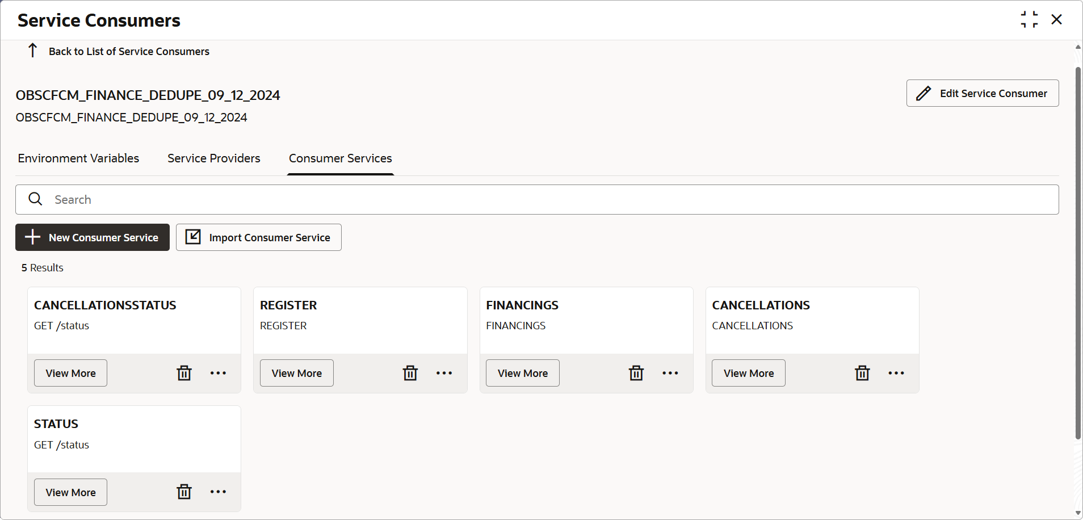
Task: Switch to Service Providers tab
Action: click(x=214, y=158)
